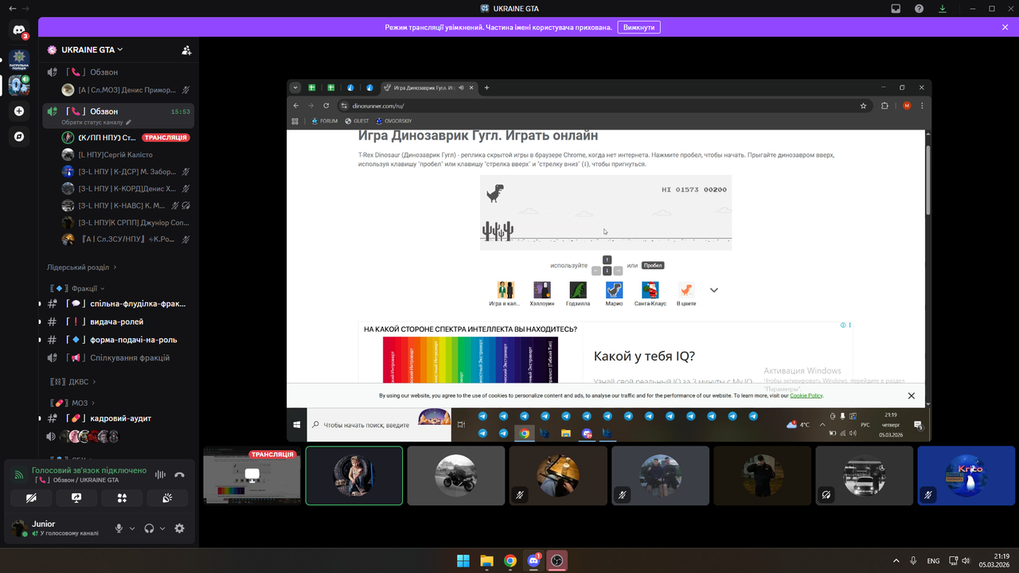This screenshot has height=573, width=1019.
Task: Collapse the Фракції category
Action: pyautogui.click(x=77, y=288)
